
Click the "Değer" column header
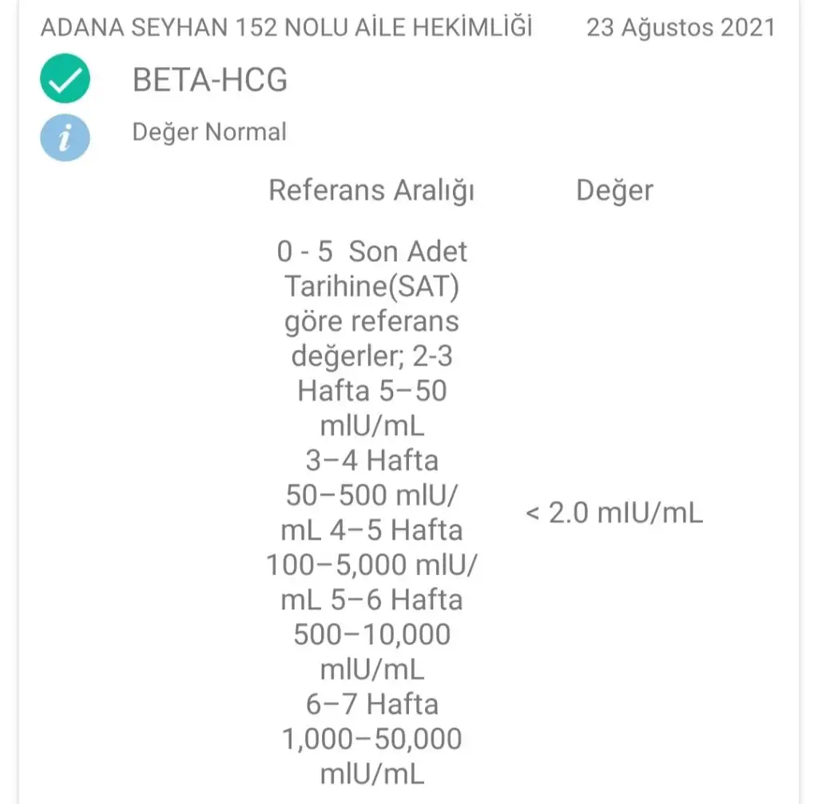pyautogui.click(x=614, y=191)
